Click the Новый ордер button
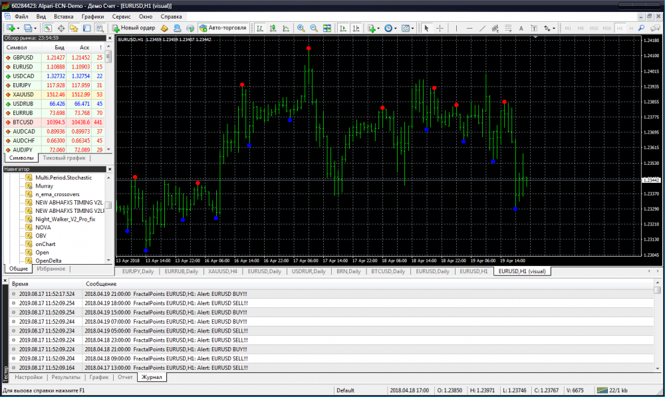 (134, 28)
